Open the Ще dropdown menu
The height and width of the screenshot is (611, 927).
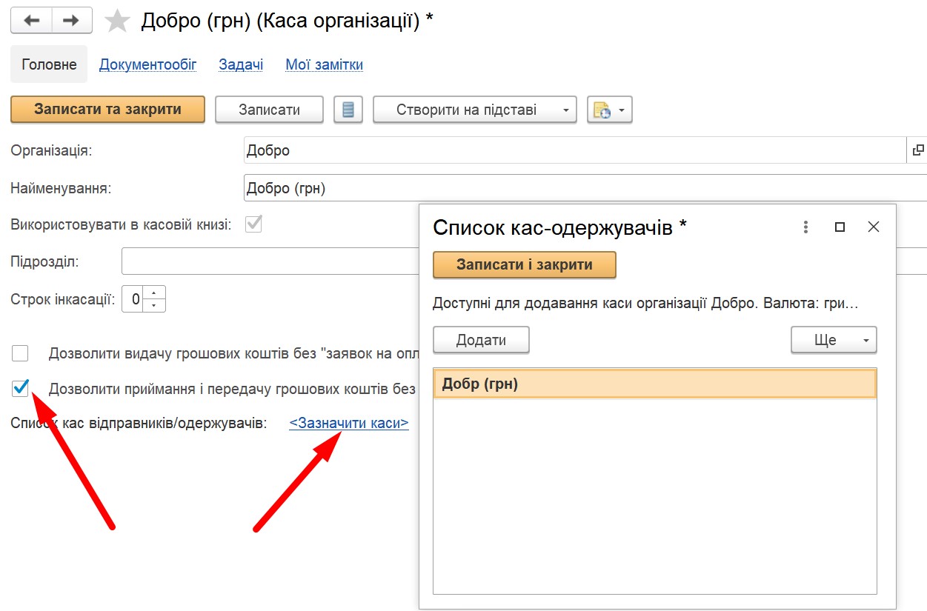834,340
